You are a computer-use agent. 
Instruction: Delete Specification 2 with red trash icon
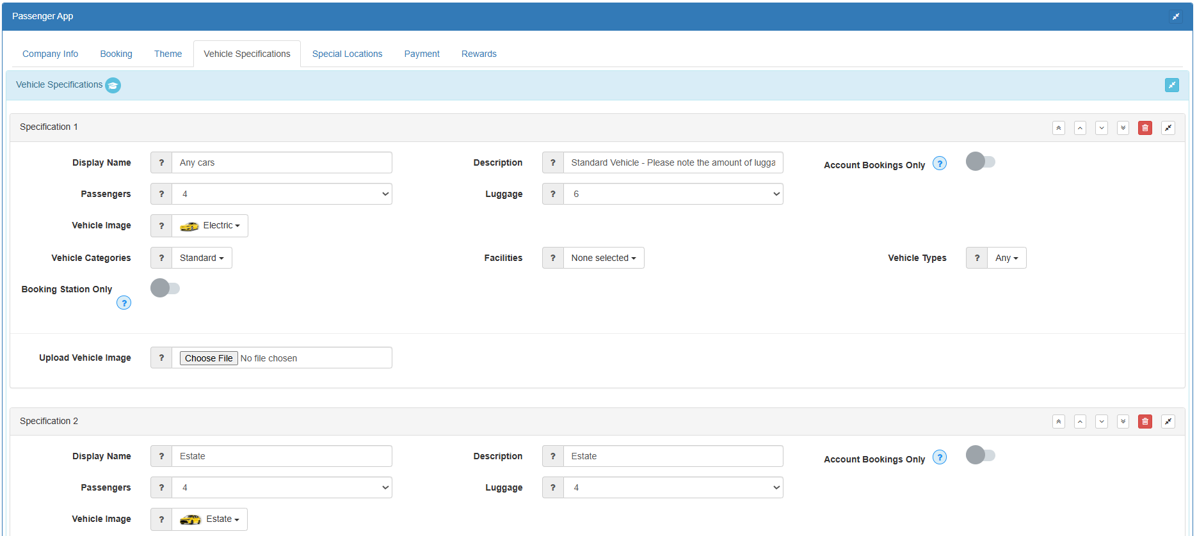(x=1145, y=422)
